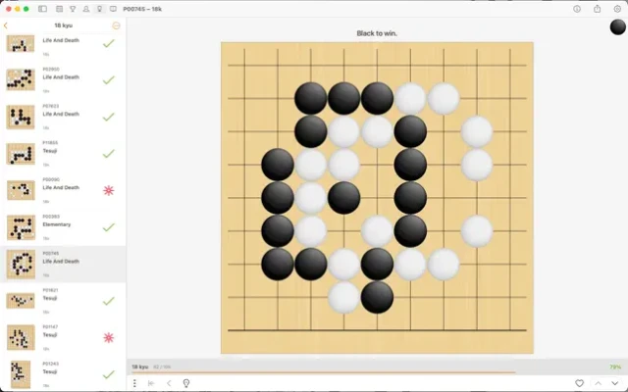The height and width of the screenshot is (392, 628).
Task: Select the lightbulb icon in toolbar
Action: [99, 8]
